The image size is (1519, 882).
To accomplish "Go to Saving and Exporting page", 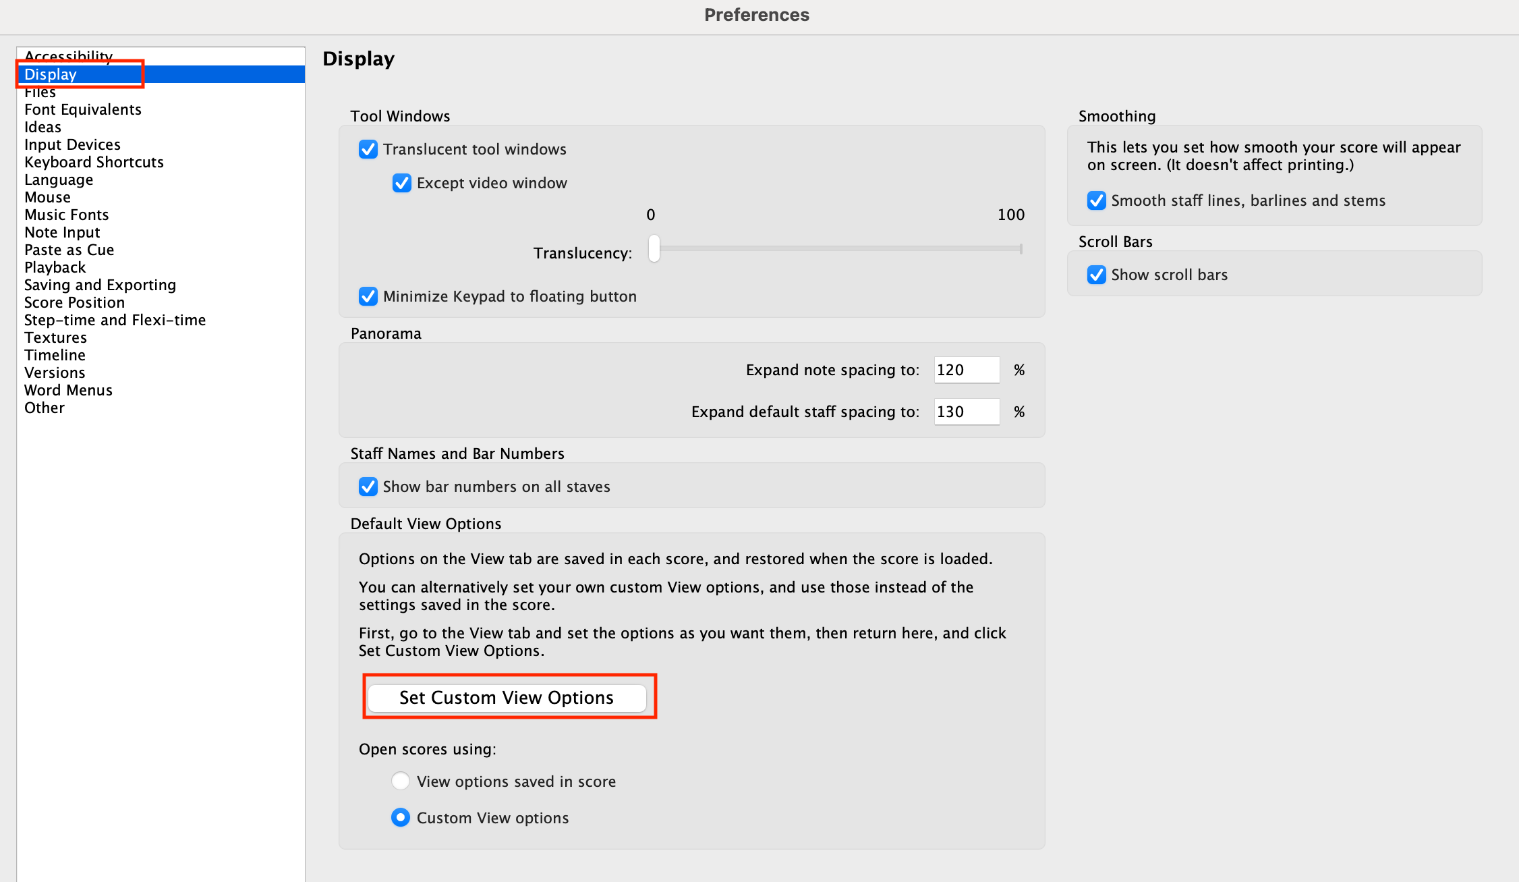I will [100, 285].
